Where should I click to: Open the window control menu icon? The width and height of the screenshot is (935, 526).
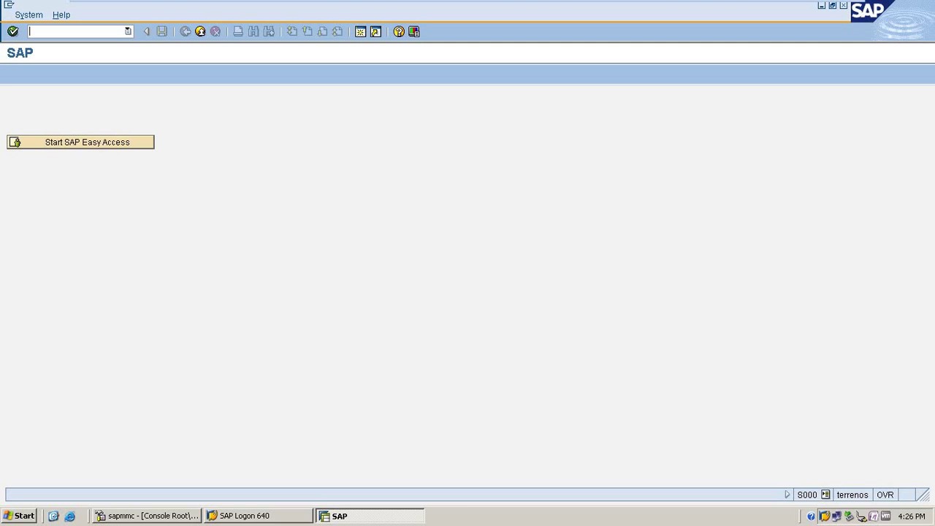(x=9, y=4)
